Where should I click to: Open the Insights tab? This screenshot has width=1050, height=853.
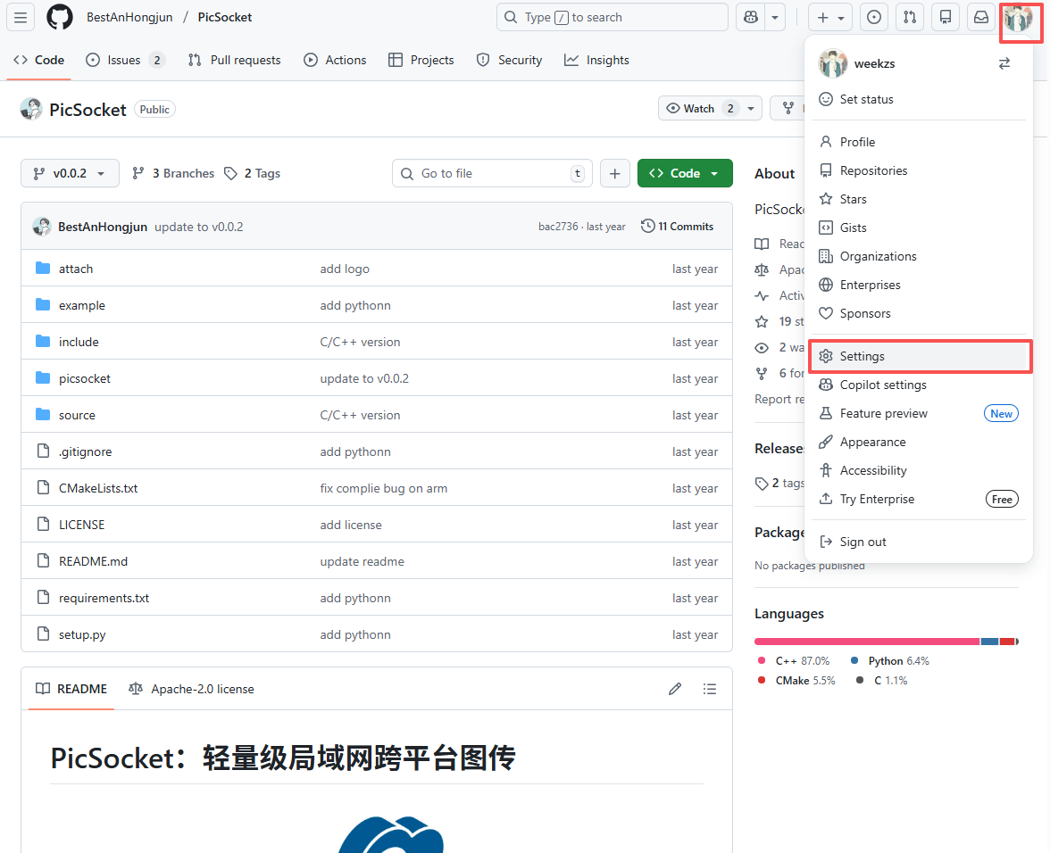596,60
